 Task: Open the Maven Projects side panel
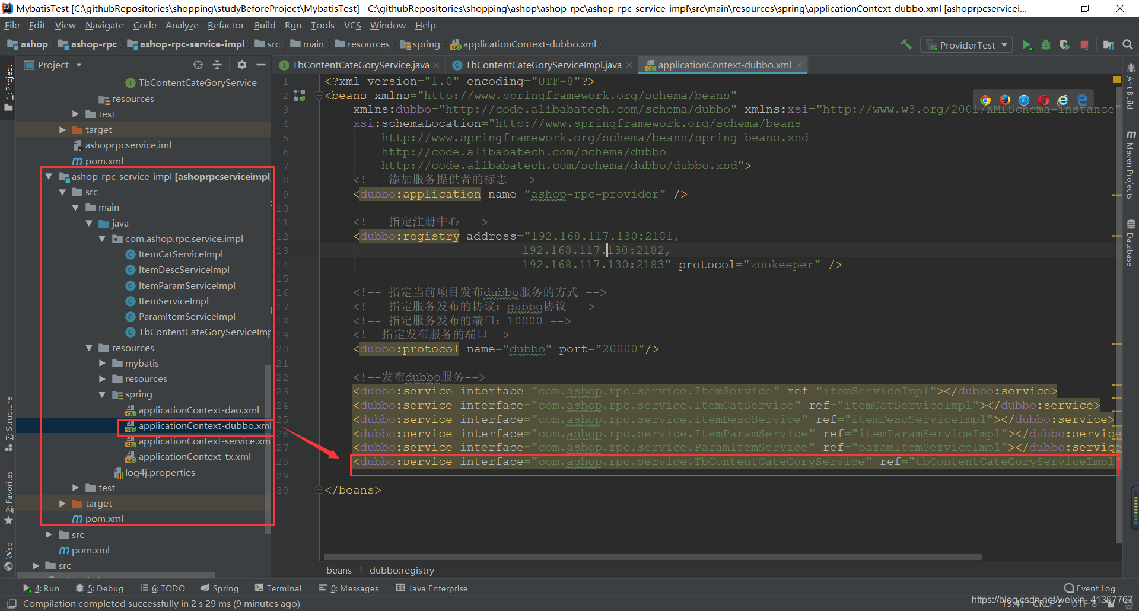1130,165
